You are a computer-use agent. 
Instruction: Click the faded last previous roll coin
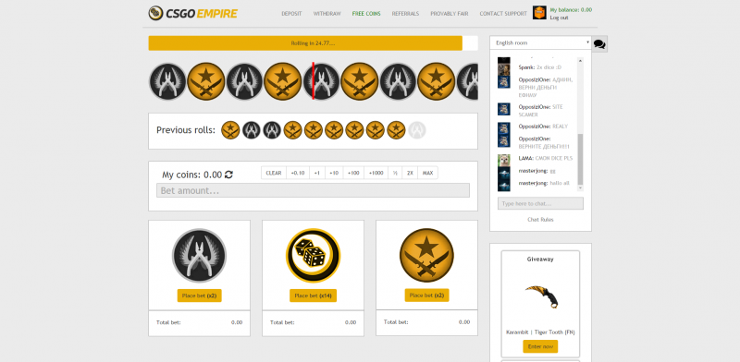417,129
